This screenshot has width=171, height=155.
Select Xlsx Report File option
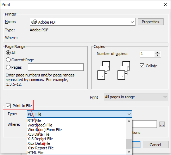coord(77,148)
